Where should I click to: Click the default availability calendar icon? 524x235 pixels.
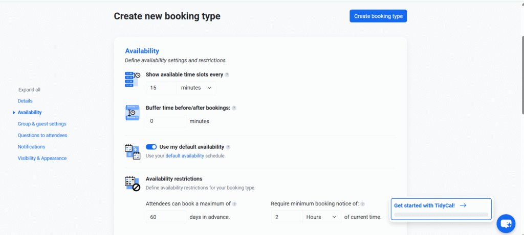[x=133, y=151]
